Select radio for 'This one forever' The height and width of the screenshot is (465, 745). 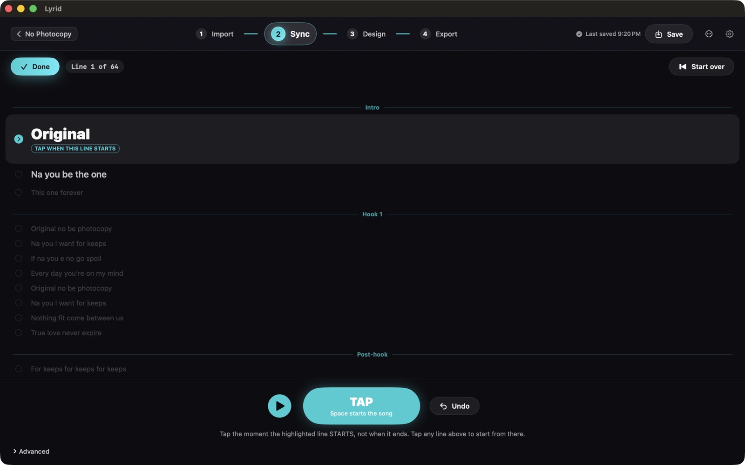click(19, 193)
